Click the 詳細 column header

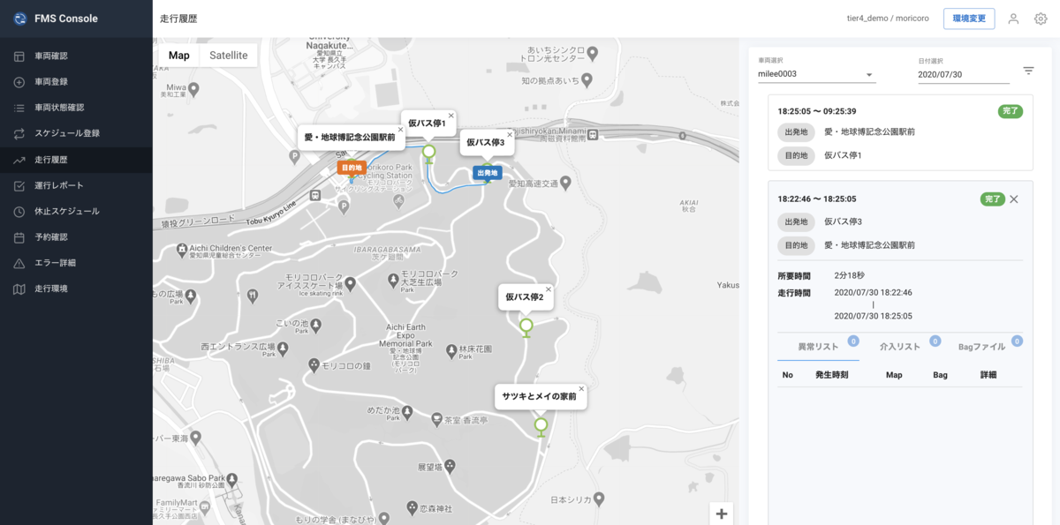(x=988, y=375)
